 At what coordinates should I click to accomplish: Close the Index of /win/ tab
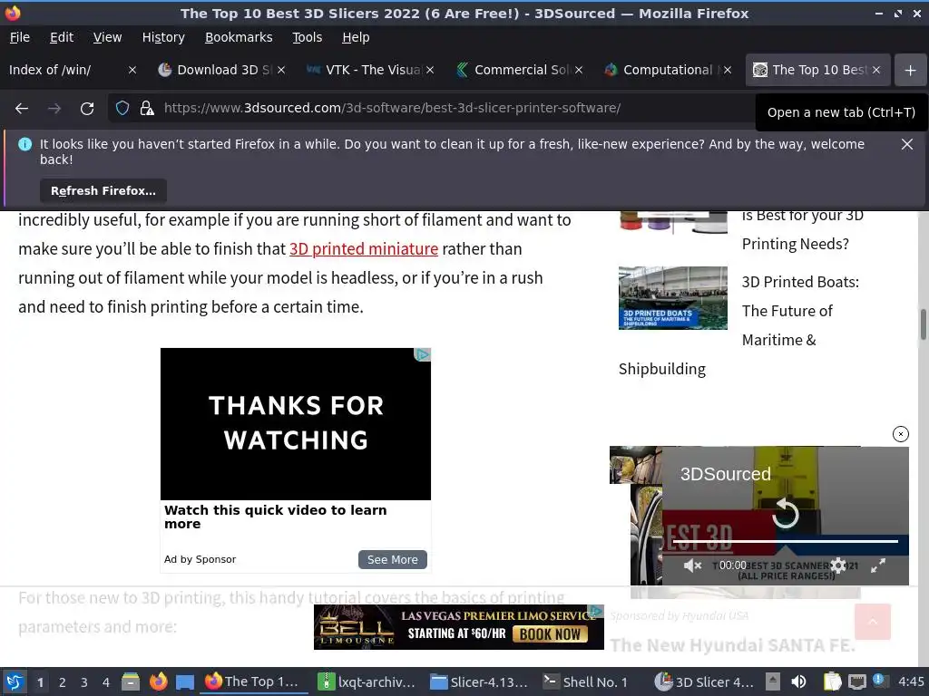[x=132, y=70]
